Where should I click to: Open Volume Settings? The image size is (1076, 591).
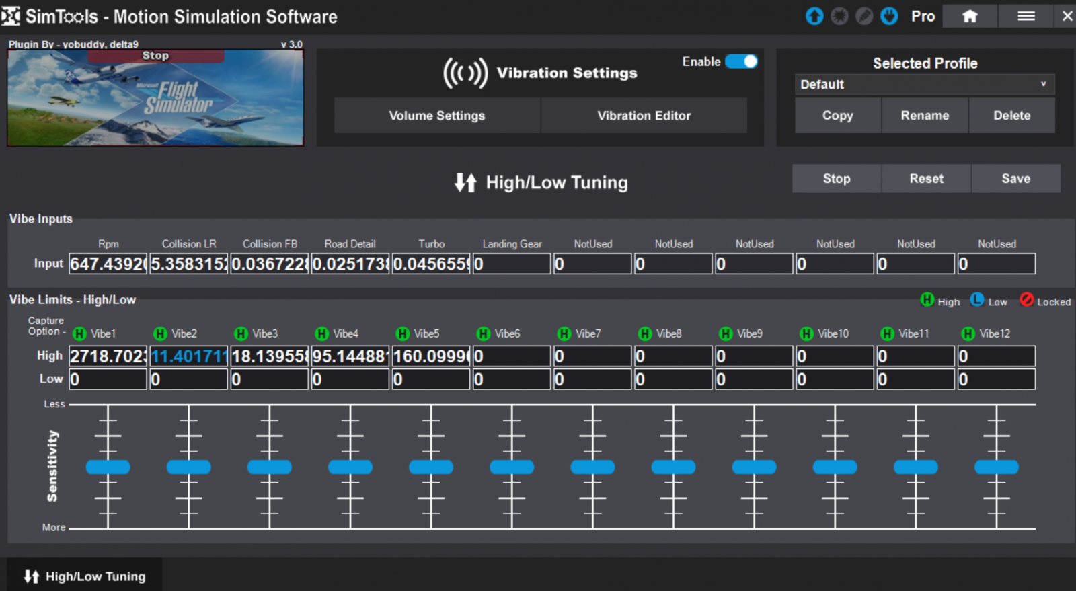[436, 116]
